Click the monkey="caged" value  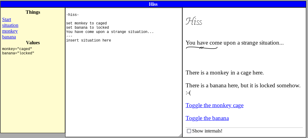(17, 49)
